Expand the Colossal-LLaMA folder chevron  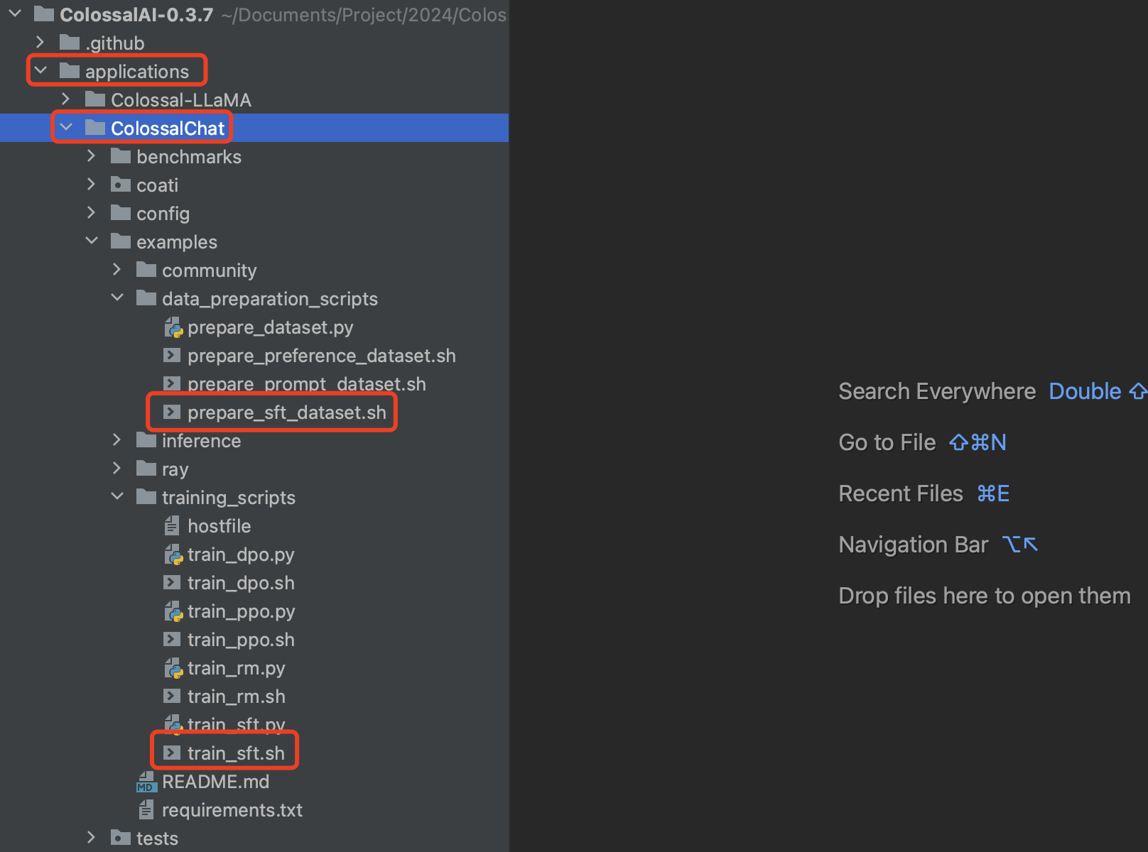[66, 99]
